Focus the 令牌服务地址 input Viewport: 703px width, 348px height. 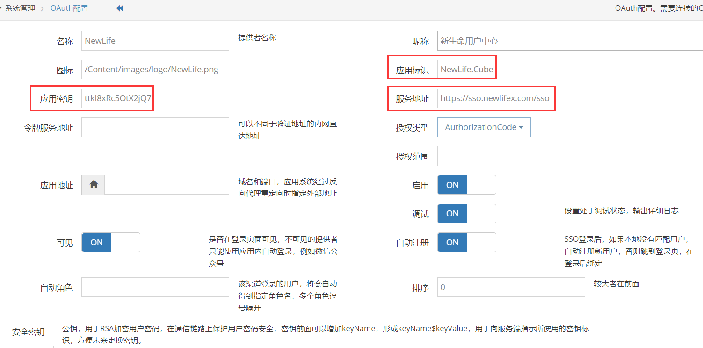click(x=155, y=127)
